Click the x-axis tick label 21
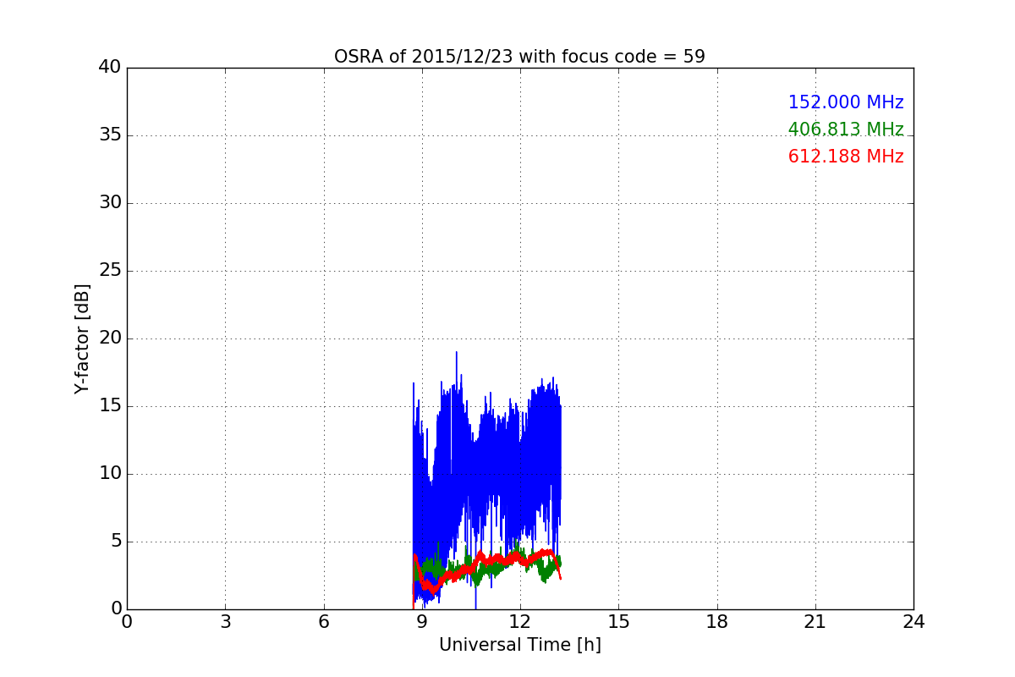The height and width of the screenshot is (677, 1015). click(815, 622)
